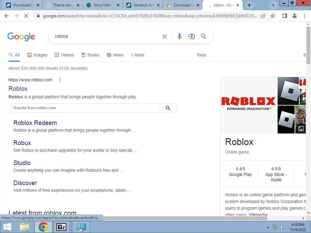The height and width of the screenshot is (233, 311).
Task: Click the Google logo
Action: click(21, 37)
